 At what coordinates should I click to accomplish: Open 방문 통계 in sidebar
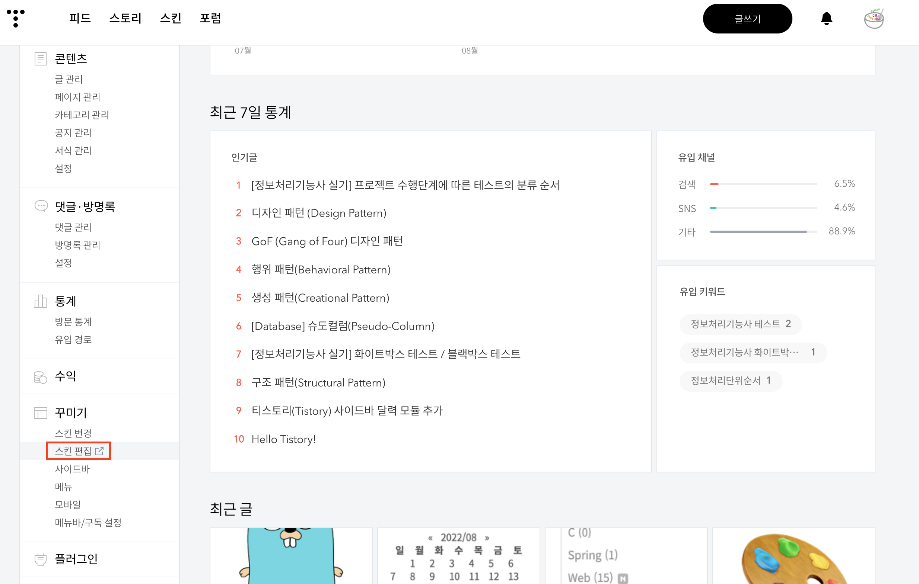click(73, 322)
